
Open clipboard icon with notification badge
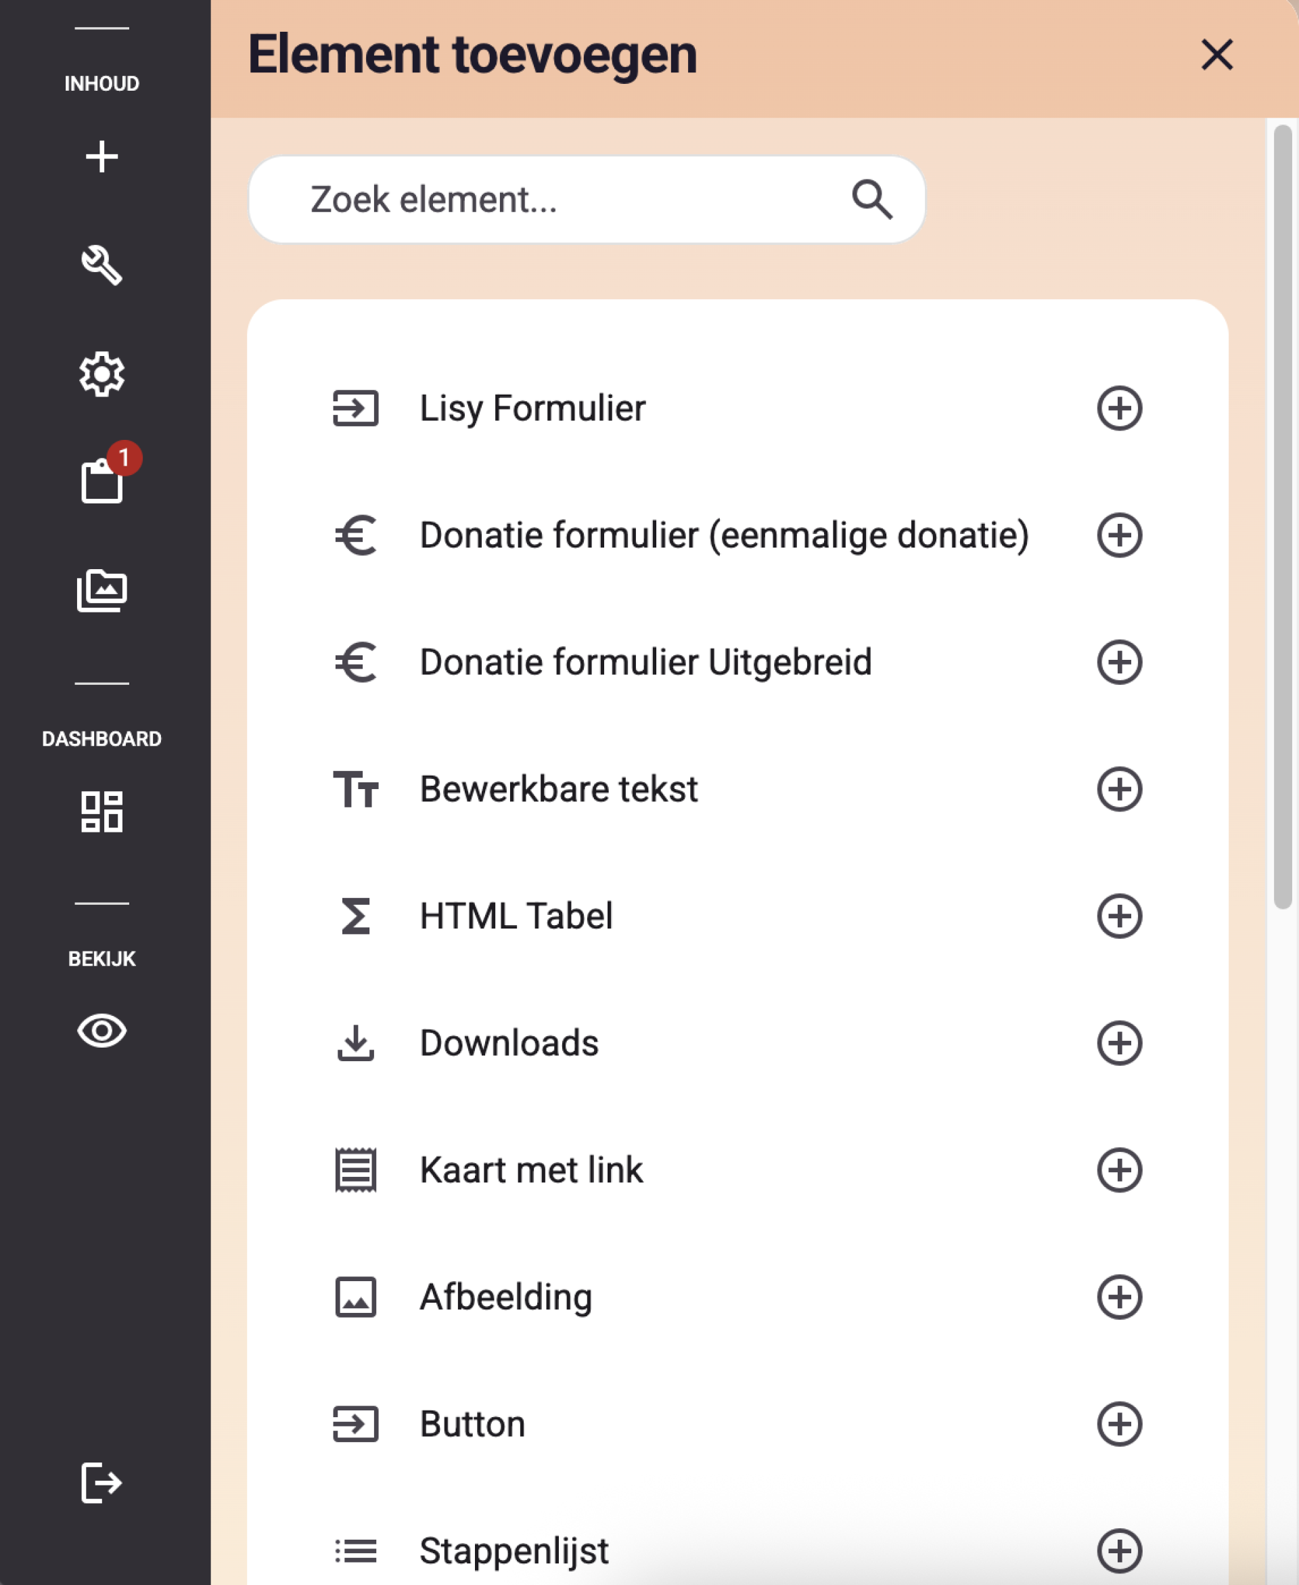[x=101, y=479]
